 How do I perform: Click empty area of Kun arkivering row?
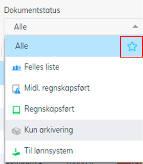point(107,130)
